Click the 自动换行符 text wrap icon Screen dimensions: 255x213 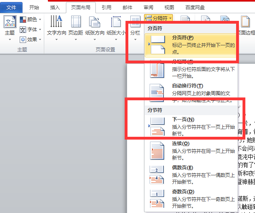click(156, 93)
